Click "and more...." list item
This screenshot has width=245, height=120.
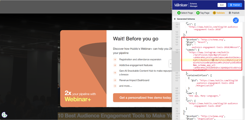[126, 86]
